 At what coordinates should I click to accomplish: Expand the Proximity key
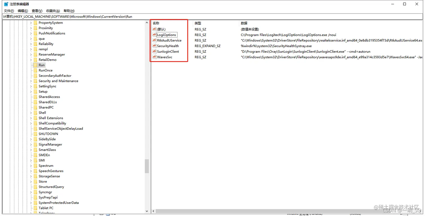pos(31,28)
